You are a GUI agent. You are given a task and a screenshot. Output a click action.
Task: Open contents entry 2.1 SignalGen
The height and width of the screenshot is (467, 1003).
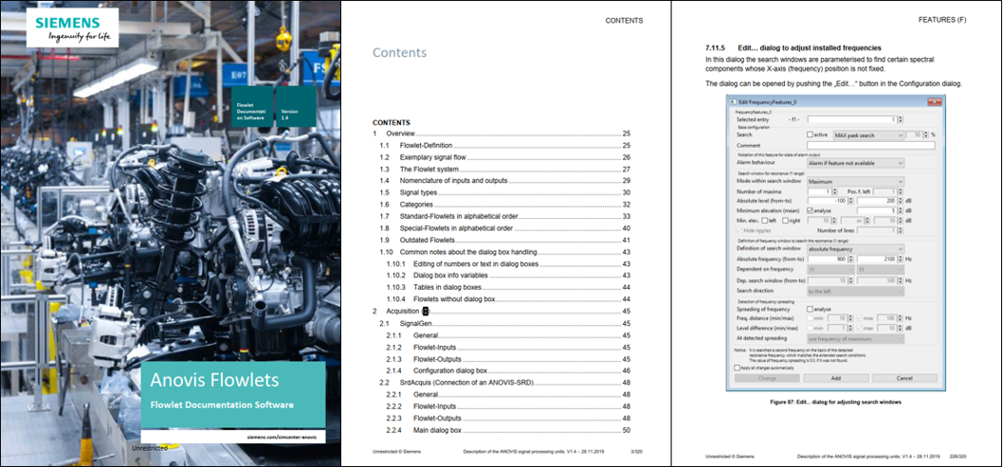click(505, 323)
